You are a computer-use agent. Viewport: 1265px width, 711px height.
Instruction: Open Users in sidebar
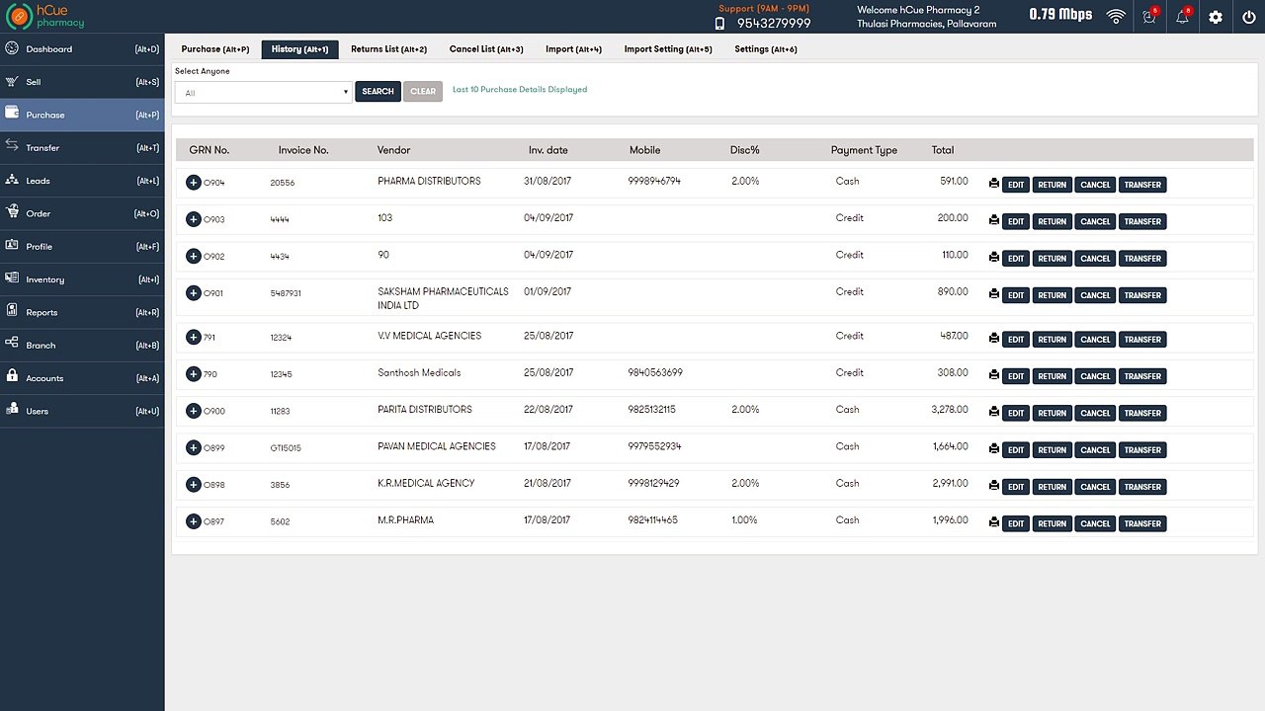82,411
